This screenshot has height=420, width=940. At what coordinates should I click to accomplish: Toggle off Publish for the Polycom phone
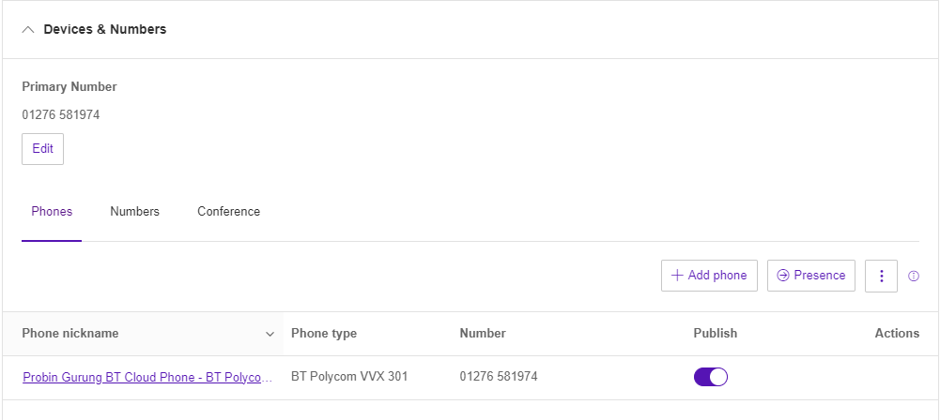tap(711, 377)
